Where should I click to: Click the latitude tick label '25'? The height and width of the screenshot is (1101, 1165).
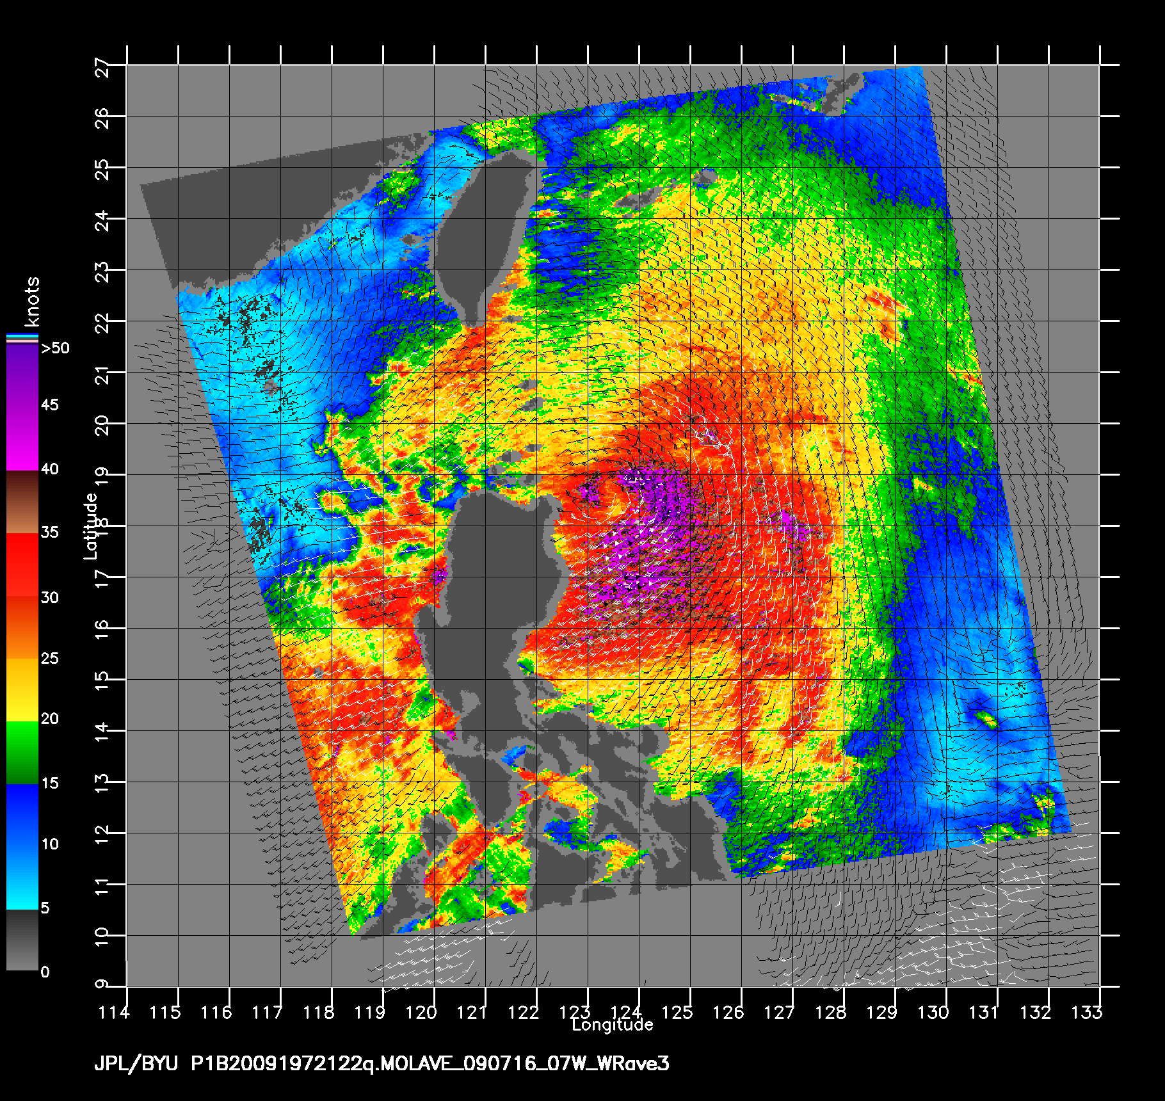(x=102, y=170)
